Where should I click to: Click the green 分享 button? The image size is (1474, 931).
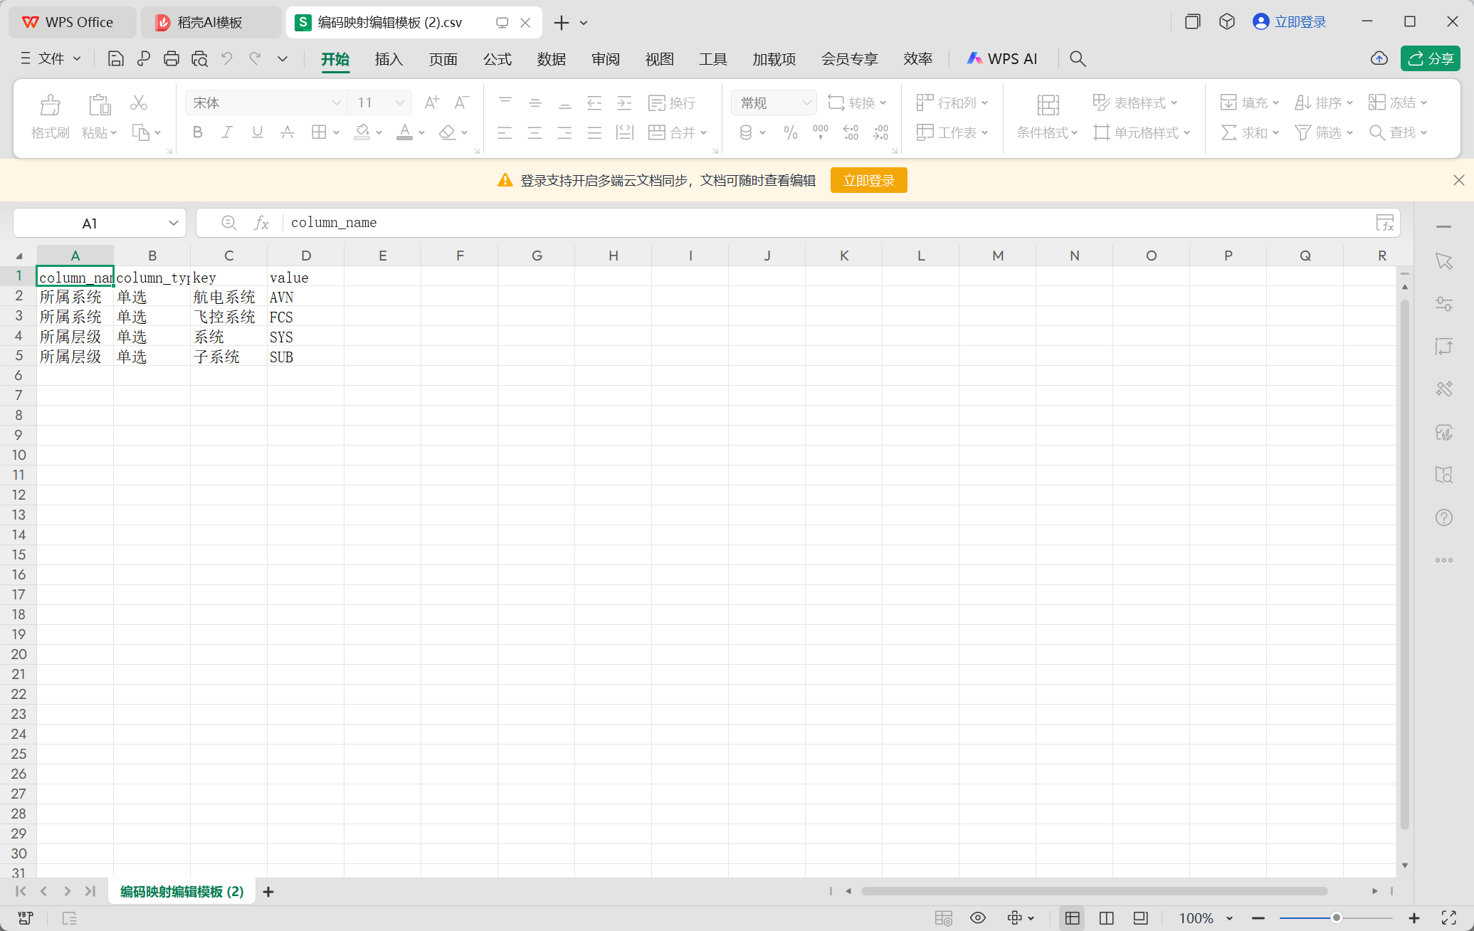pos(1431,59)
